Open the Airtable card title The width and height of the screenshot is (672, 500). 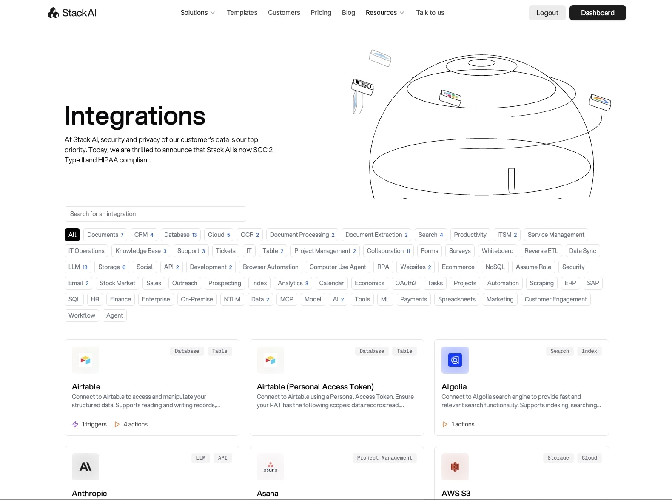tap(86, 387)
